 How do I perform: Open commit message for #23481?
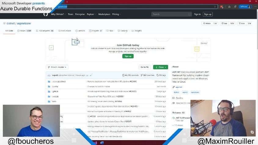pyautogui.click(x=112, y=82)
